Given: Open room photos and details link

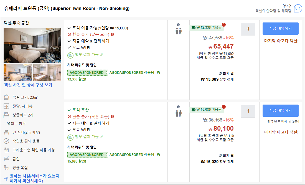Looking at the screenshot, I should point(28,85).
